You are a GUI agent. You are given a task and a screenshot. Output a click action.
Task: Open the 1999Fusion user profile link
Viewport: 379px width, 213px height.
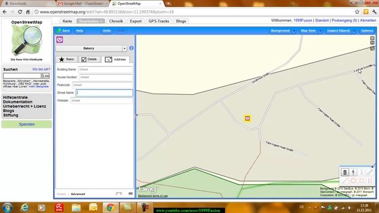(x=303, y=21)
